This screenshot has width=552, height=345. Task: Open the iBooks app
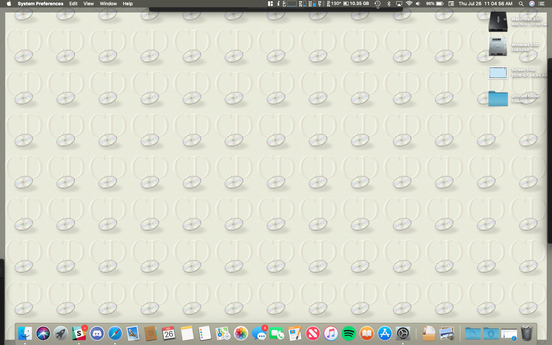tap(367, 333)
